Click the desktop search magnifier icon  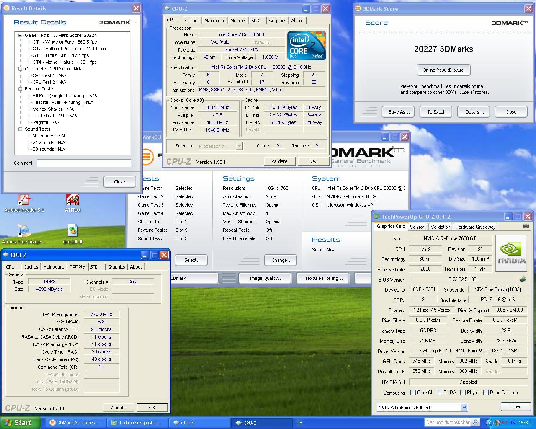[x=475, y=422]
